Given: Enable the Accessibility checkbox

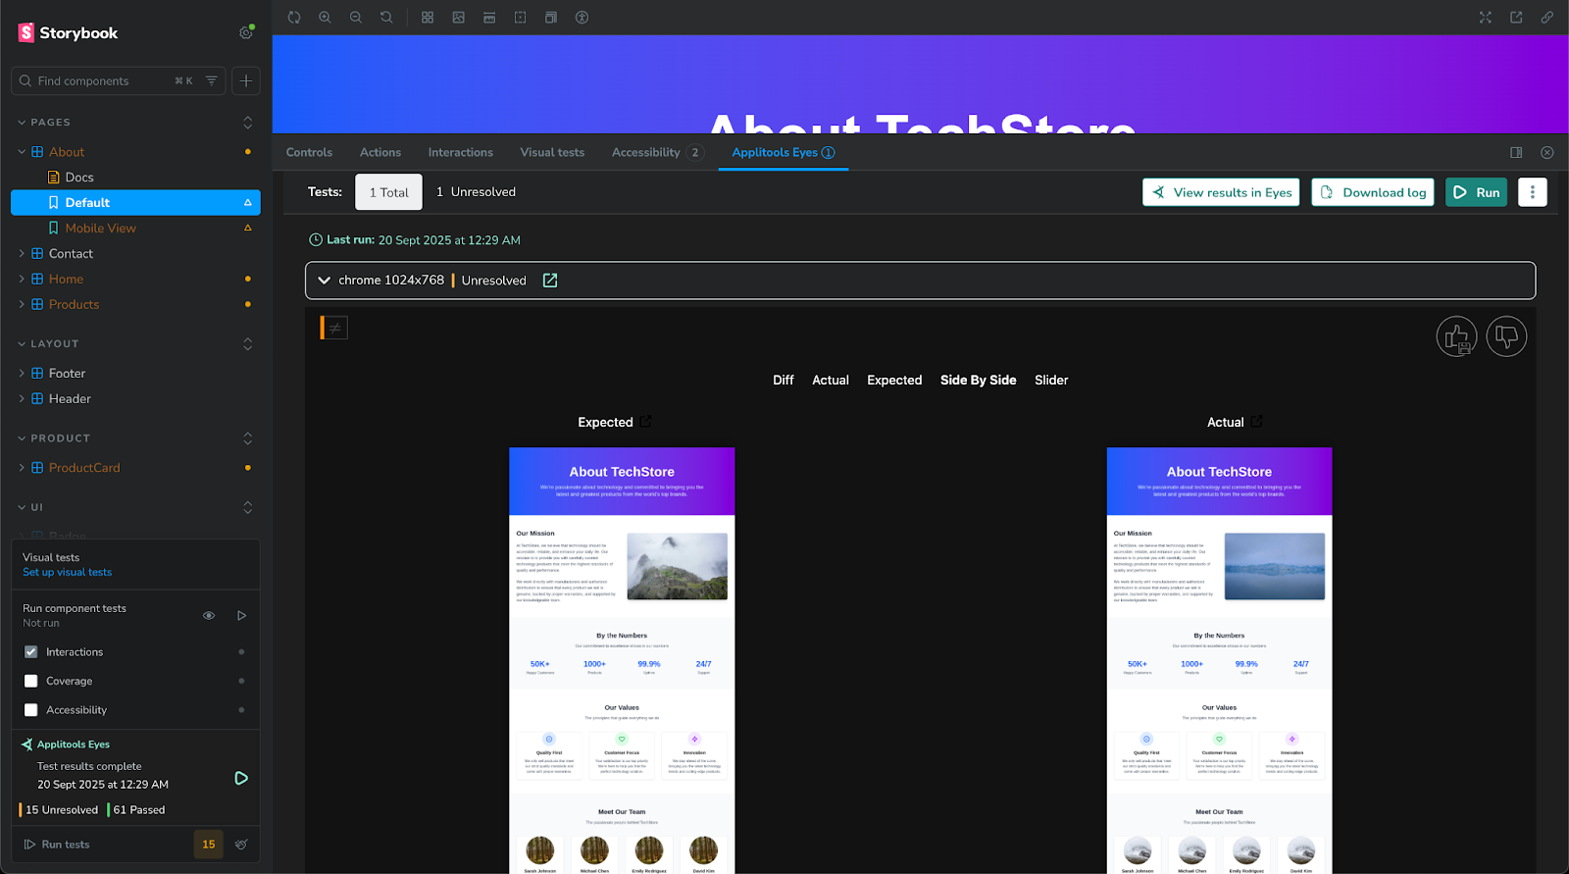Looking at the screenshot, I should click(x=31, y=710).
